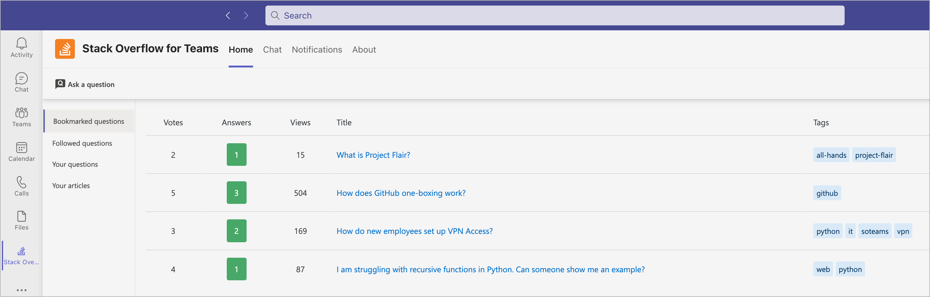
Task: Click the Title column header
Action: click(344, 123)
